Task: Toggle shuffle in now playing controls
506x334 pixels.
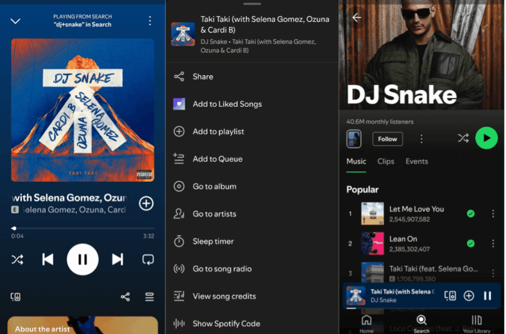Action: click(17, 259)
